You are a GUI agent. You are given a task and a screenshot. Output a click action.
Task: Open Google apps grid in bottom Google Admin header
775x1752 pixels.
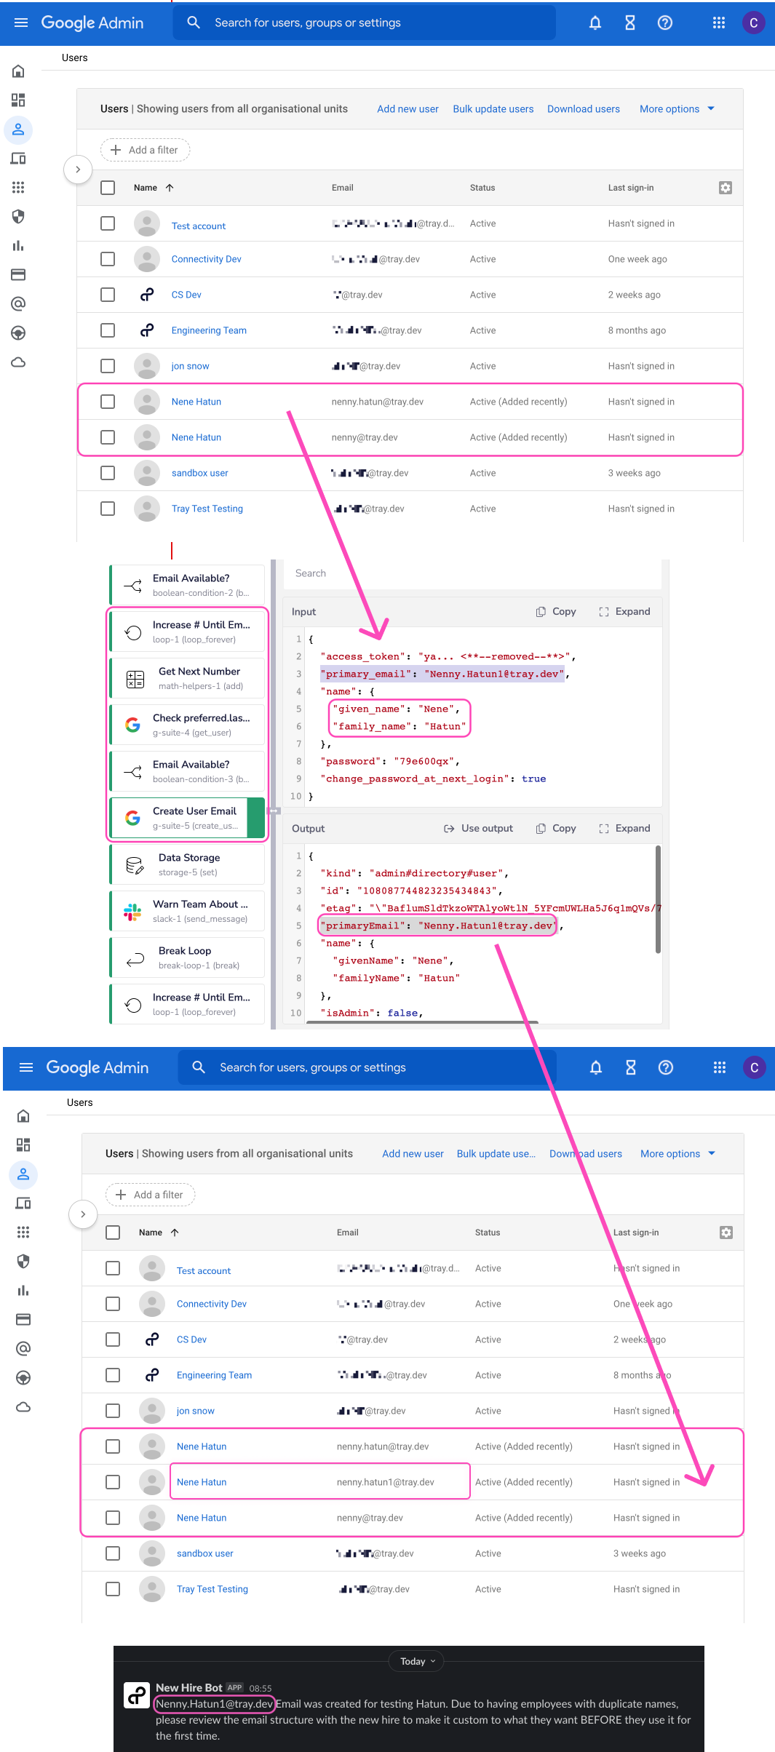pos(720,1067)
